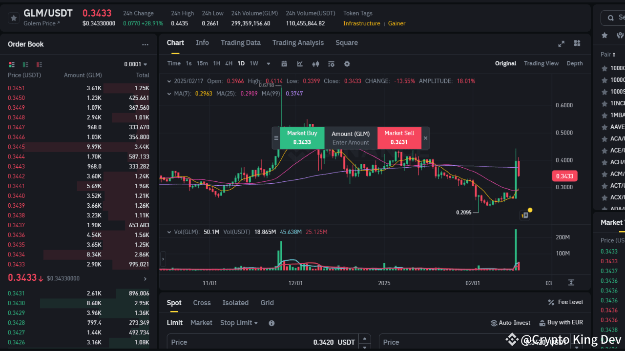Enable Auto-Invest in Spot panel
625x351 pixels.
(x=510, y=322)
